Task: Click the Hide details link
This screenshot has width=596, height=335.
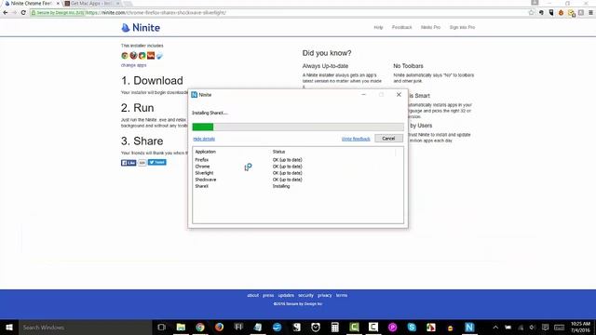Action: pyautogui.click(x=204, y=139)
